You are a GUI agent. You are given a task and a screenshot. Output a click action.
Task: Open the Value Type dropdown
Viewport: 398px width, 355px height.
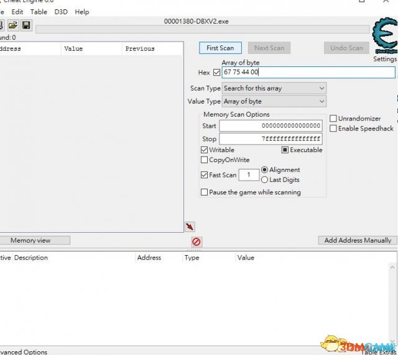pos(274,101)
